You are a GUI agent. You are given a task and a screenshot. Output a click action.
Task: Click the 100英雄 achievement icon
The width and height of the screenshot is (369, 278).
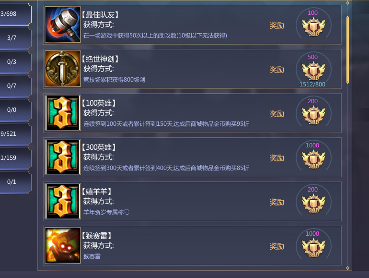[63, 113]
